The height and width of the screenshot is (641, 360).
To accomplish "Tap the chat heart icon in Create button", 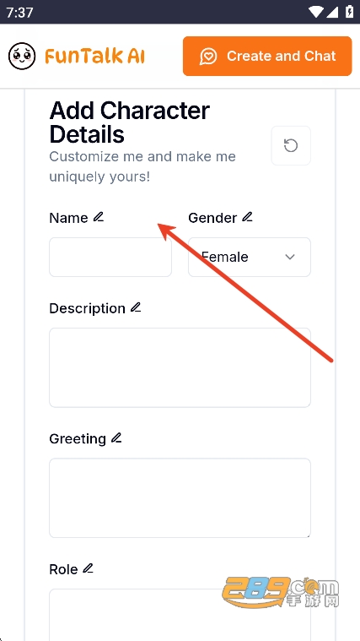I will (208, 57).
